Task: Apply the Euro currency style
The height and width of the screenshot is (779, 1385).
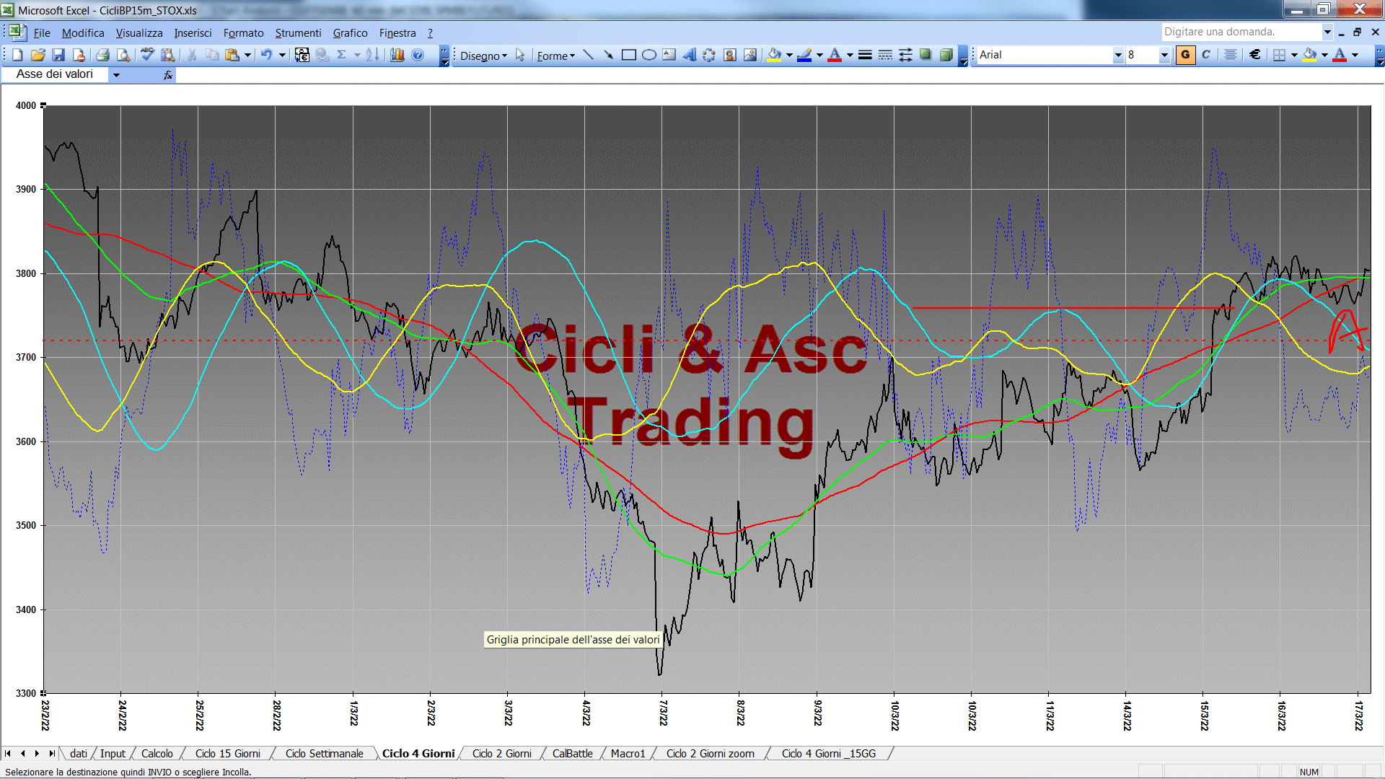Action: (x=1255, y=55)
